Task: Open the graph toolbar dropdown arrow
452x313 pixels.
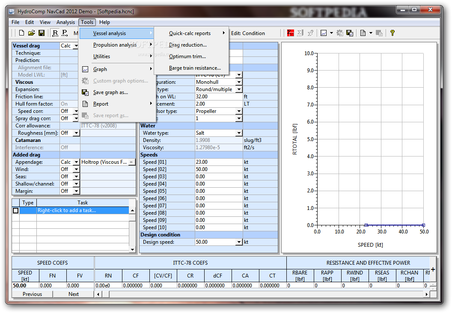Action: [331, 33]
